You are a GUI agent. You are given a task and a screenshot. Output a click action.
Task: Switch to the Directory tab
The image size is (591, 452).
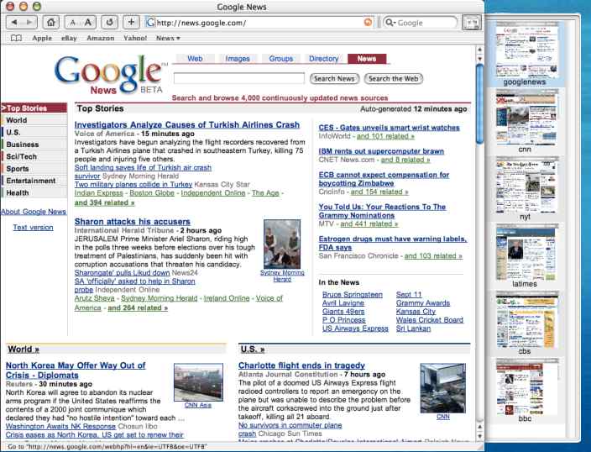point(324,59)
